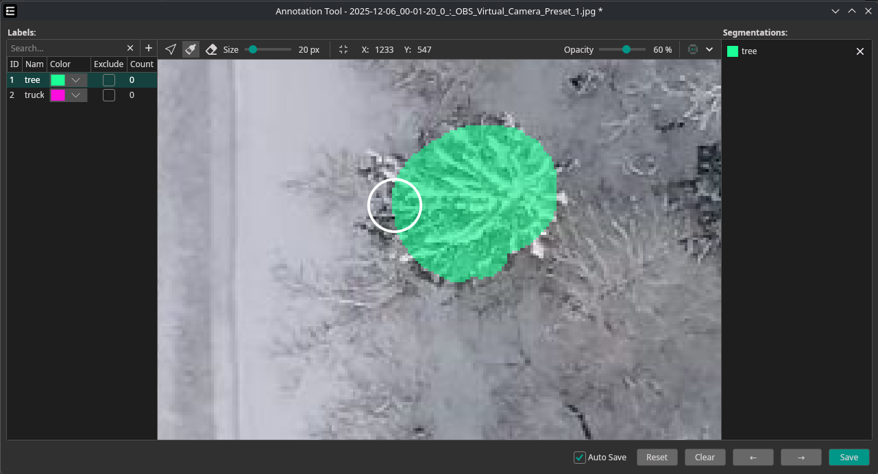
Task: Click the Opacity slider handle
Action: click(x=626, y=49)
